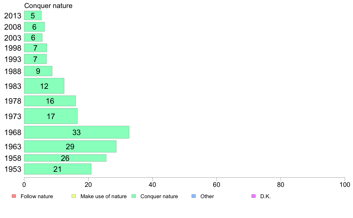Screen dimensions: 353x218
Task: Click the blue Other legend swatch
Action: click(x=194, y=196)
